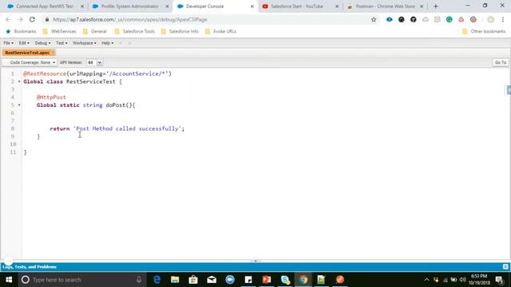Click the browser address bar URL
511x287 pixels.
(x=130, y=19)
